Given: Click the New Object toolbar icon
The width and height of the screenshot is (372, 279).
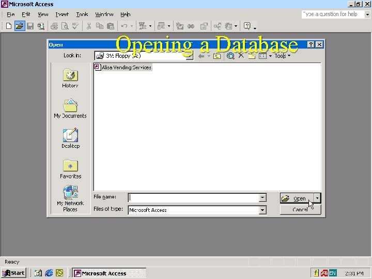Looking at the screenshot, I should [x=229, y=26].
